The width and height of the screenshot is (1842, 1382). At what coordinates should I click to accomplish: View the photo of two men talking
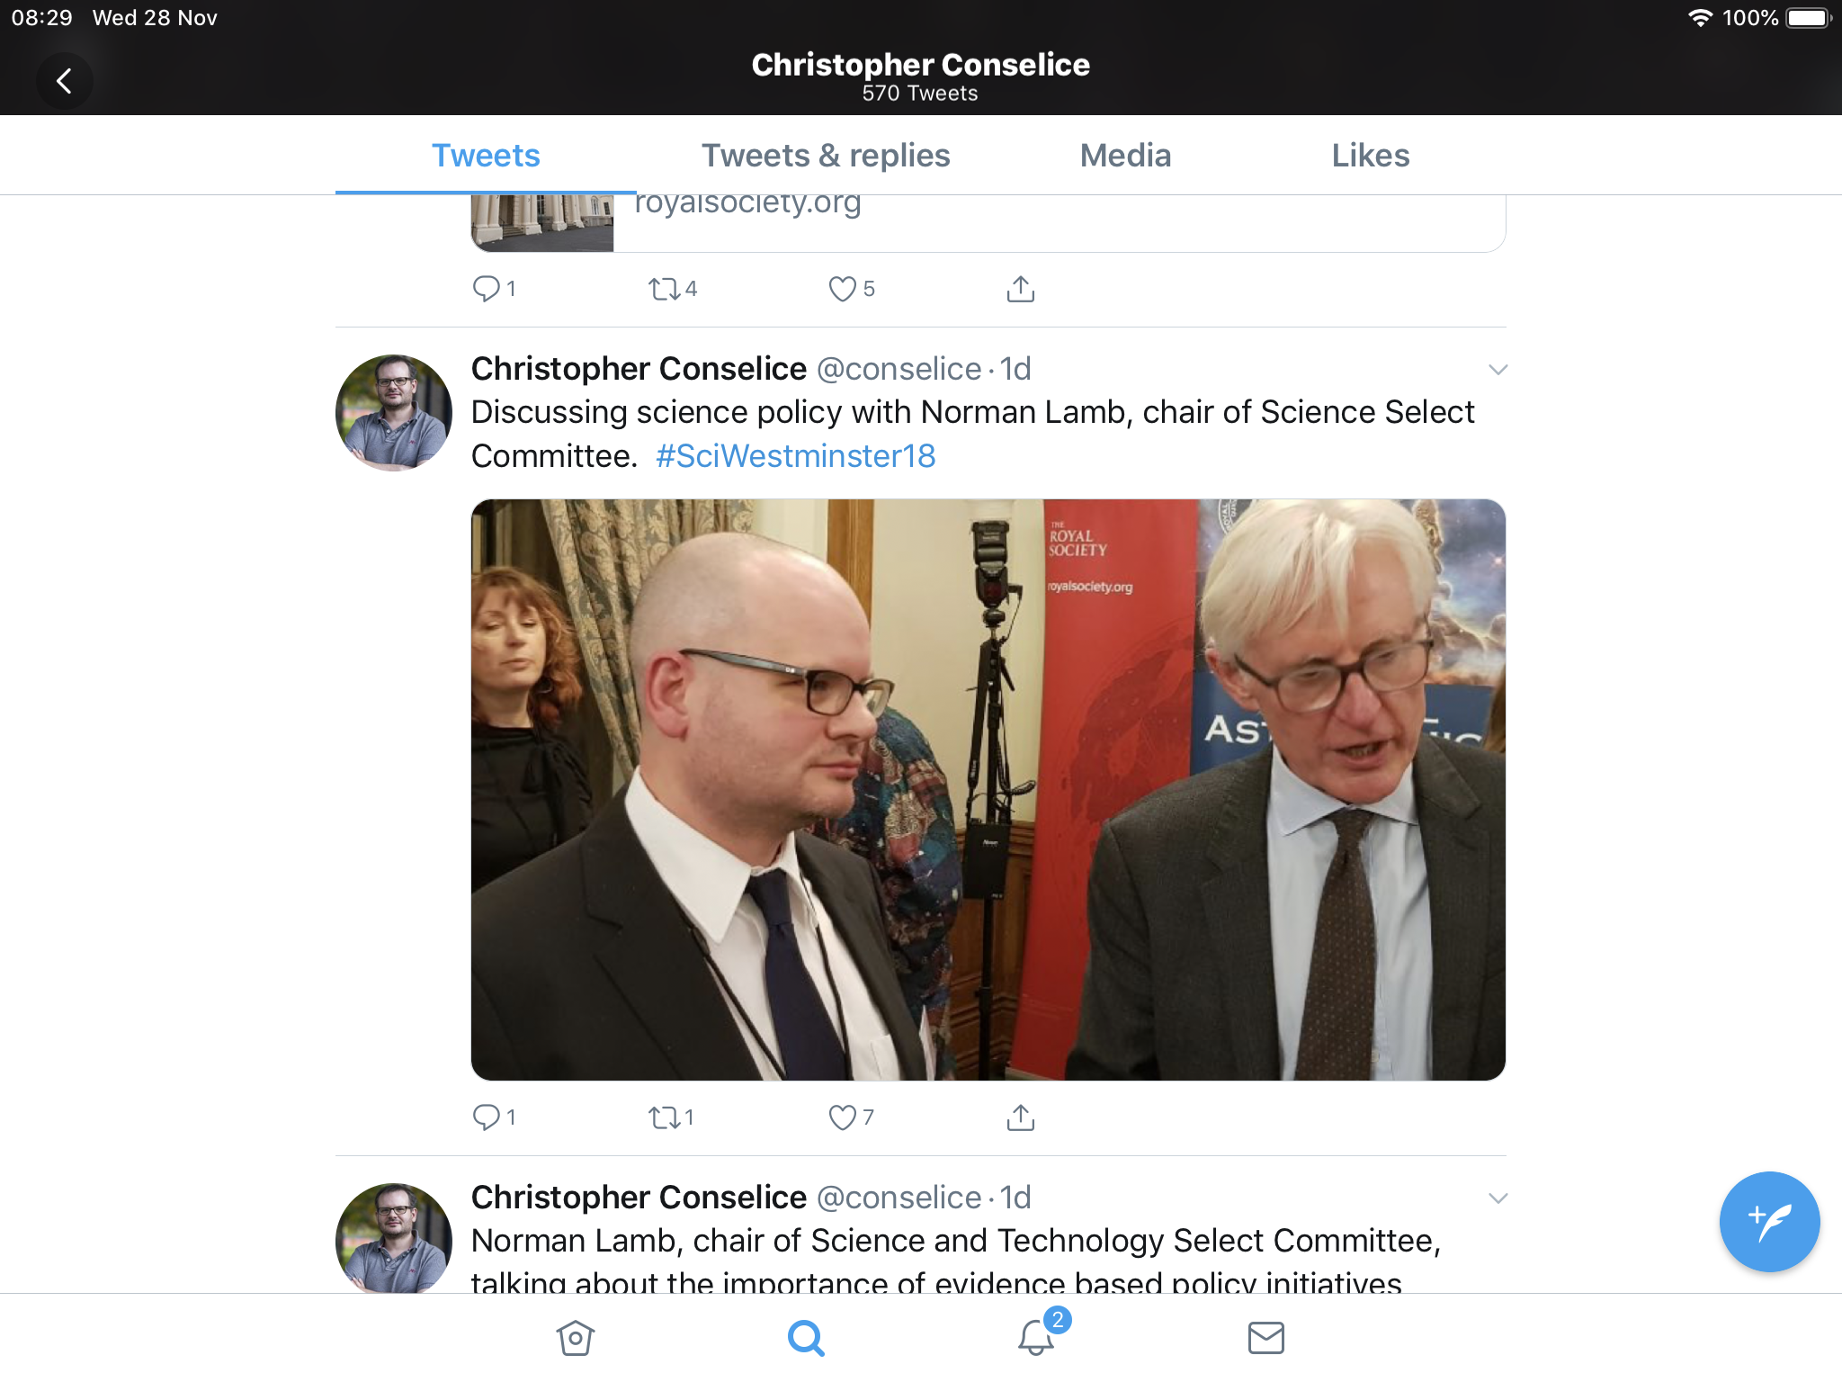click(x=988, y=790)
